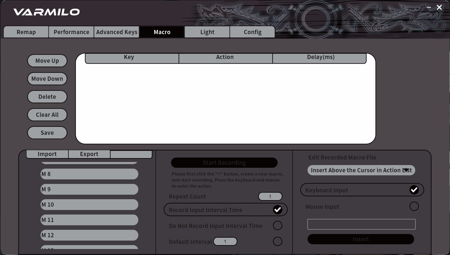The height and width of the screenshot is (255, 450).
Task: Click the Insert button
Action: coord(361,239)
